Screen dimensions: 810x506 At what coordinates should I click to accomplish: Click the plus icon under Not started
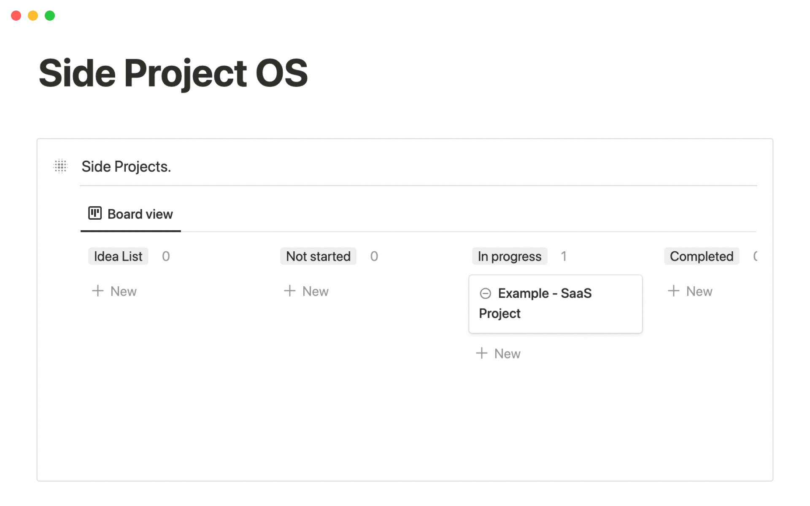tap(290, 291)
